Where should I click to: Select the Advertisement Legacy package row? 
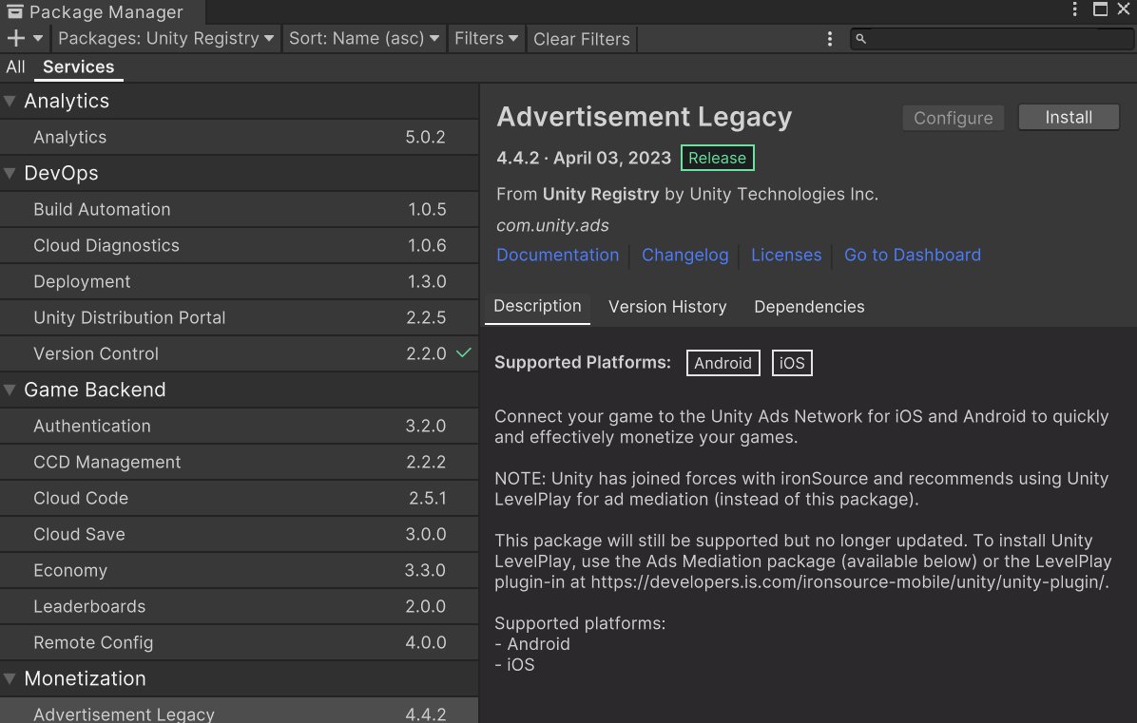(240, 711)
